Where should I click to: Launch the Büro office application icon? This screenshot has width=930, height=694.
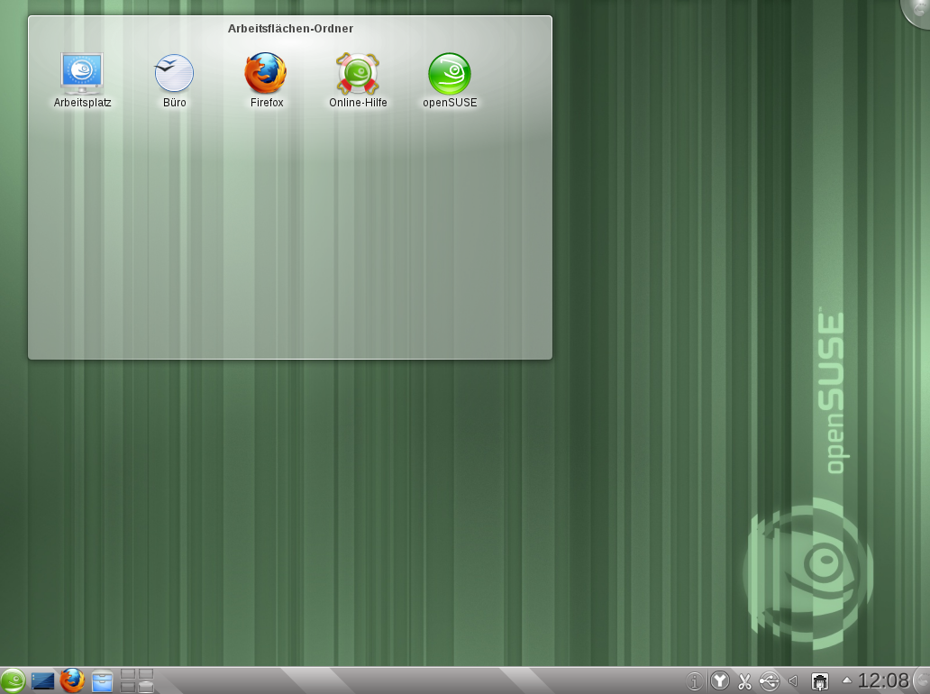(x=173, y=72)
